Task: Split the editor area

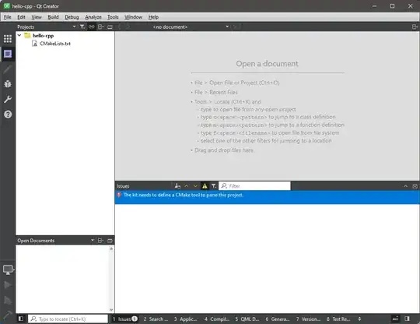Action: (415, 26)
